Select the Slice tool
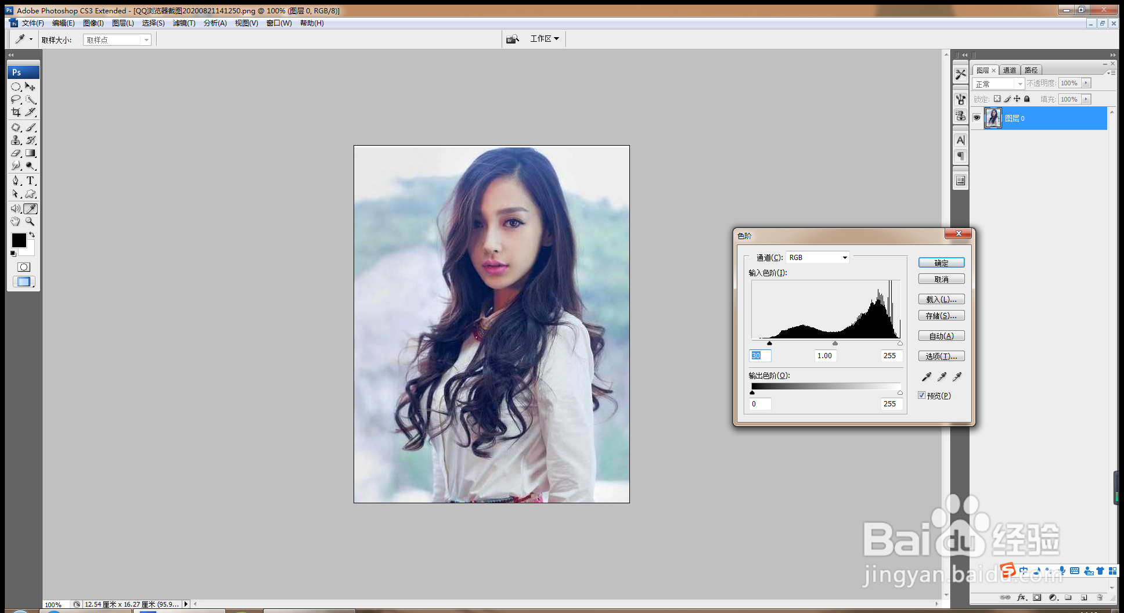The width and height of the screenshot is (1124, 613). click(31, 112)
